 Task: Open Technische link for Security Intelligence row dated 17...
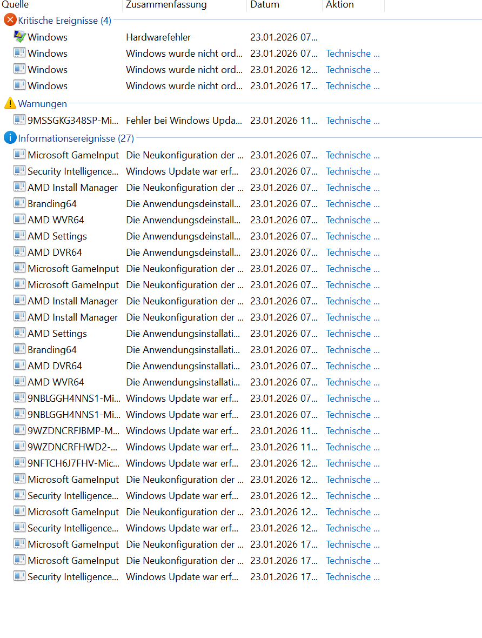coord(353,576)
